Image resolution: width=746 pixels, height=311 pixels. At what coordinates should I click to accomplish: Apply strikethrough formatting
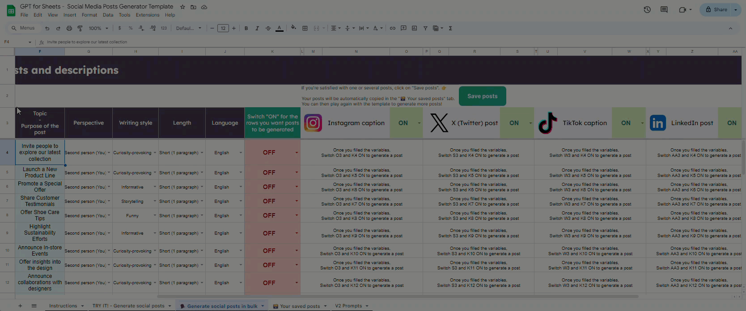pos(268,28)
